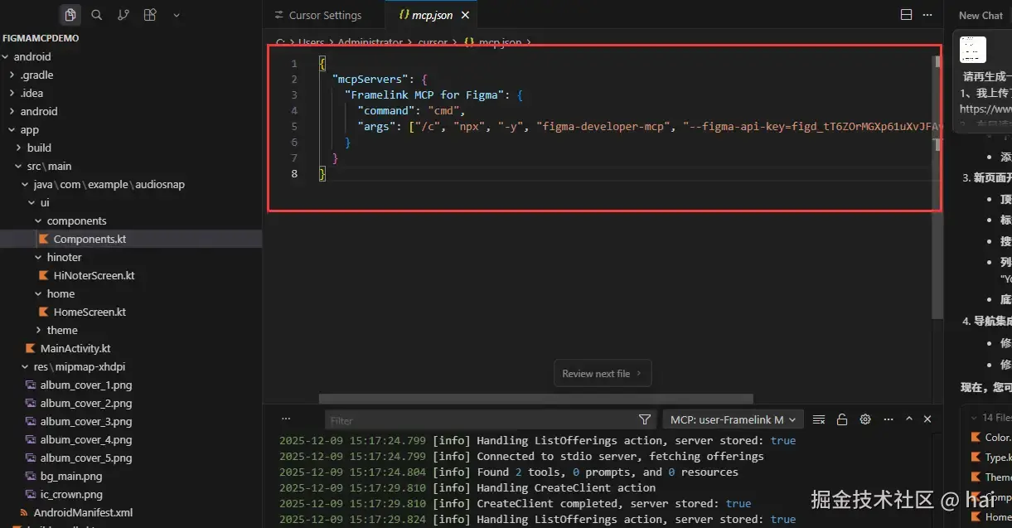Open ic_crown.png
The height and width of the screenshot is (528, 1012).
coord(71,494)
